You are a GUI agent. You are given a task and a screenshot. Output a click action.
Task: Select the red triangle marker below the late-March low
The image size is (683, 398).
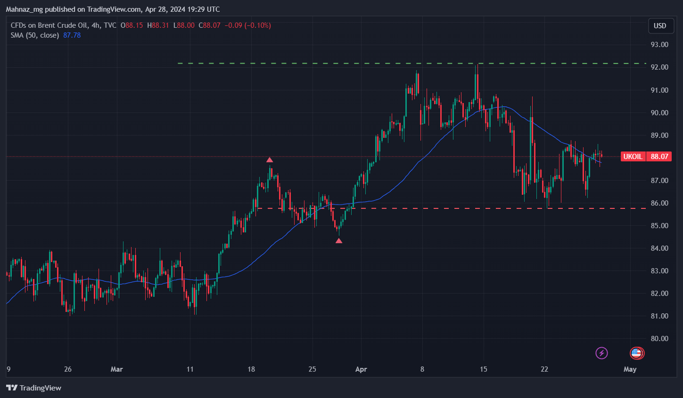[339, 241]
